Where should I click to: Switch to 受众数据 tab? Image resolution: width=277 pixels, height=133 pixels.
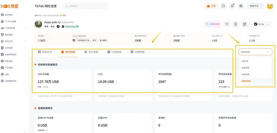[x=91, y=52]
